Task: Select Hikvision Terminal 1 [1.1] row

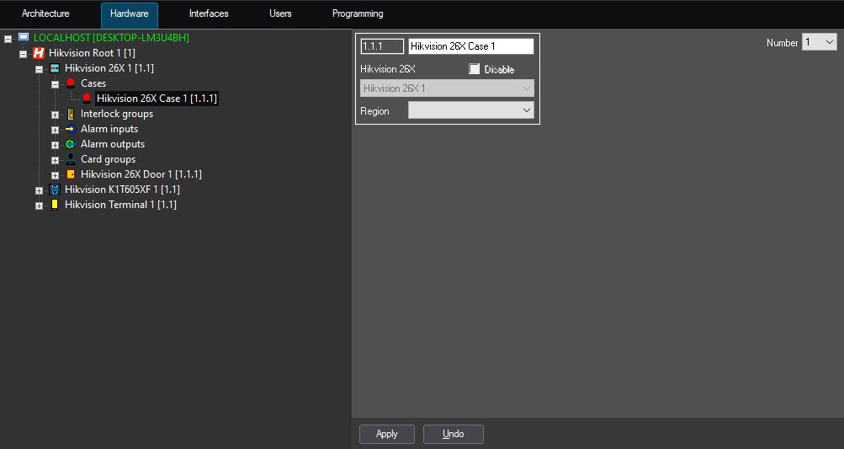Action: coord(120,205)
